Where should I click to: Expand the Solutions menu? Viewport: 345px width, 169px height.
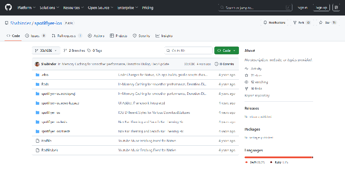(x=50, y=8)
